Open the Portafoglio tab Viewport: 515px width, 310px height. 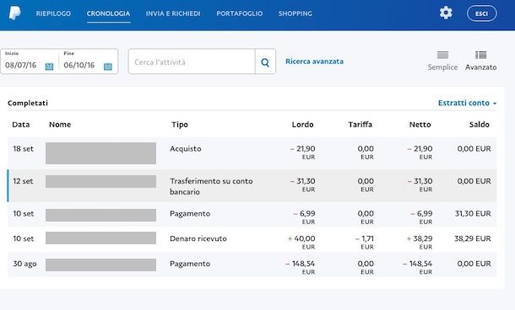(240, 13)
